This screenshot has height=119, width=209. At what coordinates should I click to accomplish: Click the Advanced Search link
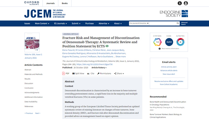pyautogui.click(x=184, y=23)
